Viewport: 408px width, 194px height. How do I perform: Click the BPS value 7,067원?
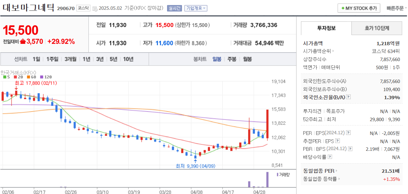tap(392, 149)
